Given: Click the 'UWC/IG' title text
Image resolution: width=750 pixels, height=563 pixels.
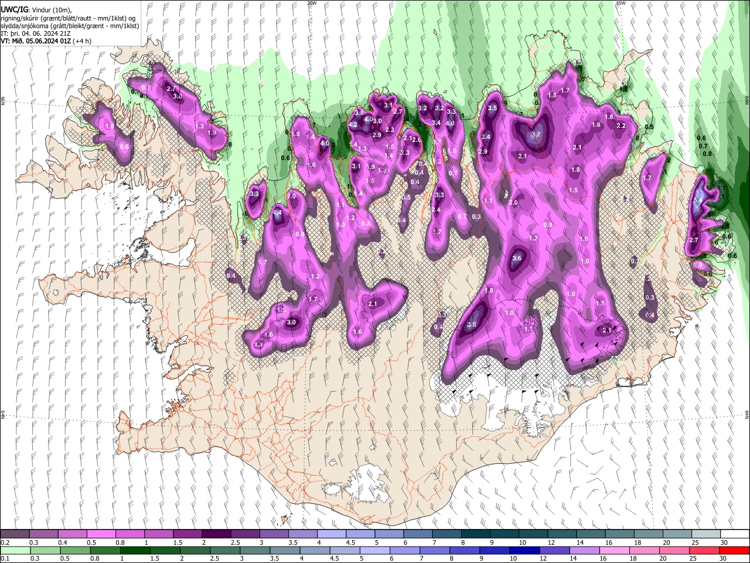Looking at the screenshot, I should 13,9.
